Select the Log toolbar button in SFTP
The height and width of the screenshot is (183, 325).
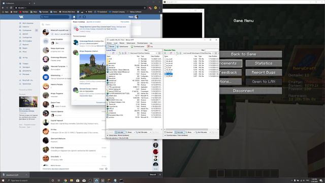pyautogui.click(x=150, y=46)
